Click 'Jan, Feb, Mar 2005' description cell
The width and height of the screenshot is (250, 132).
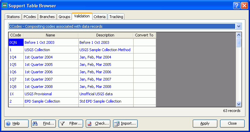pos(106,64)
